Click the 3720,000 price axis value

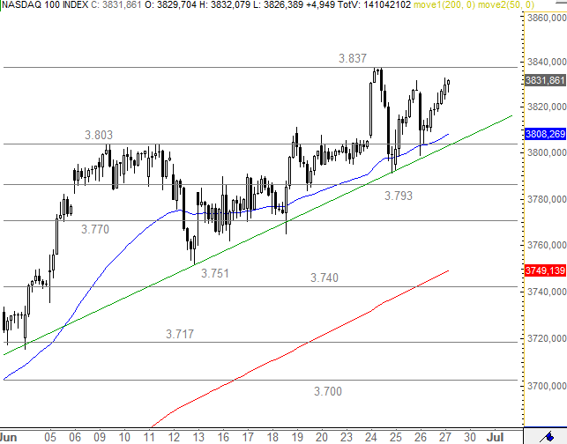[547, 338]
